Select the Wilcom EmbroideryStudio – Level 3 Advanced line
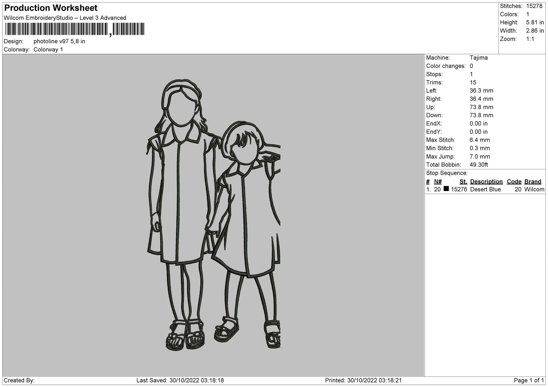Viewport: 548px width, 387px height. click(x=65, y=18)
